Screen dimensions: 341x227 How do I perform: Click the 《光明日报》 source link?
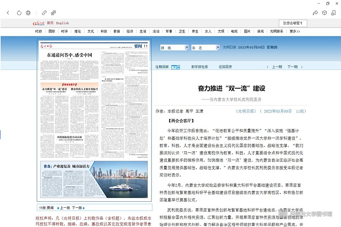tap(246, 111)
